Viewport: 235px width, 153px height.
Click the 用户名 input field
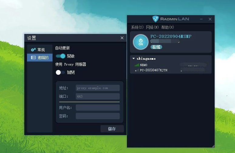tap(98, 108)
